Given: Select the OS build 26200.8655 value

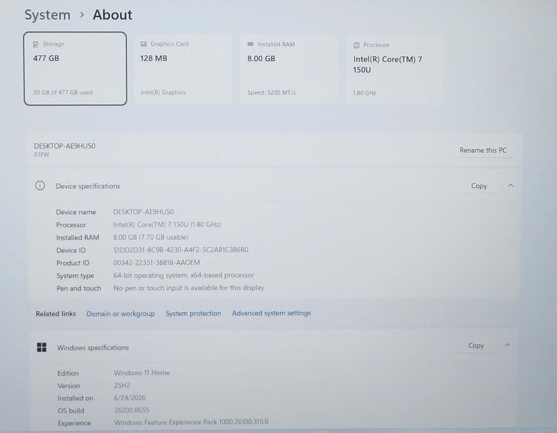Looking at the screenshot, I should tap(132, 410).
